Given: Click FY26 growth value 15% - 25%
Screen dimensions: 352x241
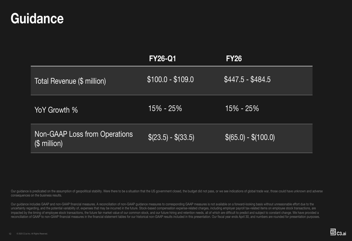Looking at the screenshot, I should coord(242,108).
